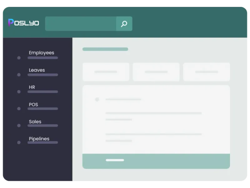The height and width of the screenshot is (188, 250).
Task: Click the magnifying glass search icon
Action: tap(124, 24)
